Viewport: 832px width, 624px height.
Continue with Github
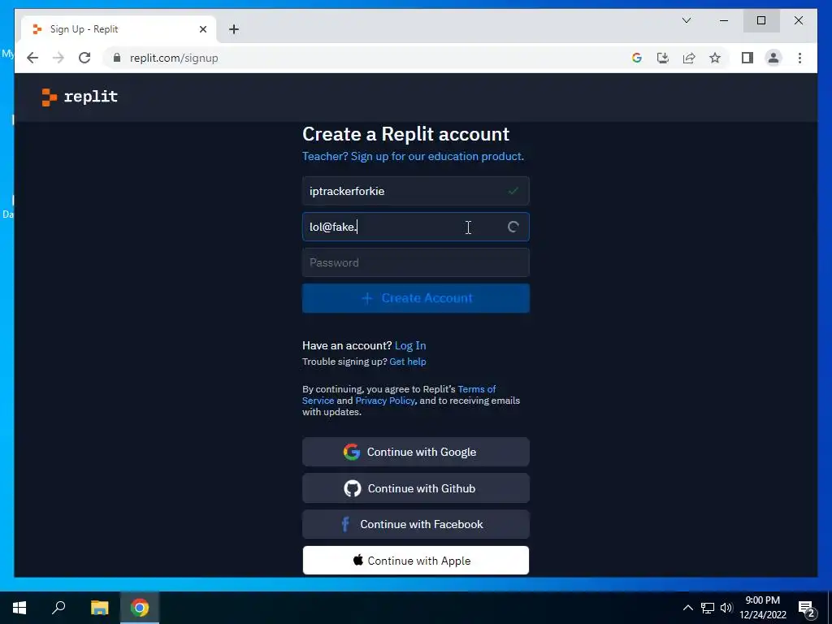pos(415,488)
